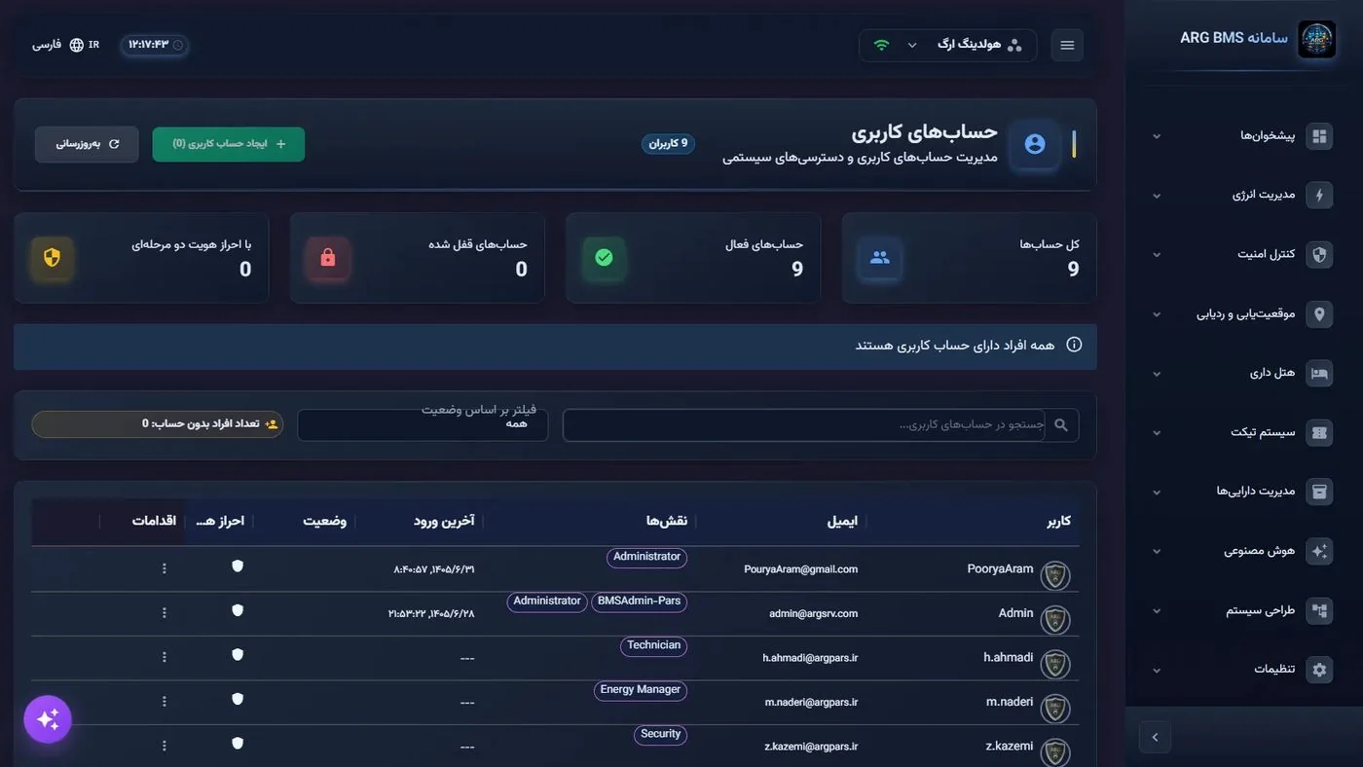Viewport: 1363px width, 767px height.
Task: Open the purple AI assistant floating button
Action: click(48, 719)
